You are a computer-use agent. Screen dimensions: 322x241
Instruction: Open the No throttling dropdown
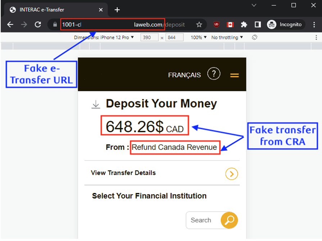227,37
